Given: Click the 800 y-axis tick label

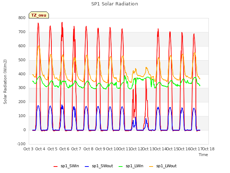Looking at the screenshot, I should pos(22,18).
